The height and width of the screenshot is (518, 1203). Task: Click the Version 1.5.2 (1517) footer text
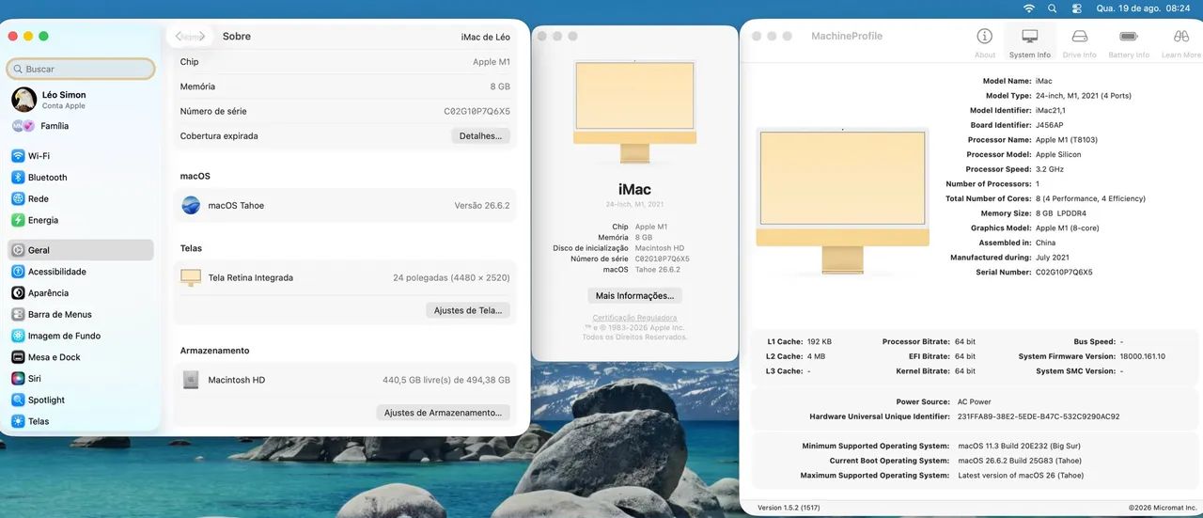pos(789,508)
